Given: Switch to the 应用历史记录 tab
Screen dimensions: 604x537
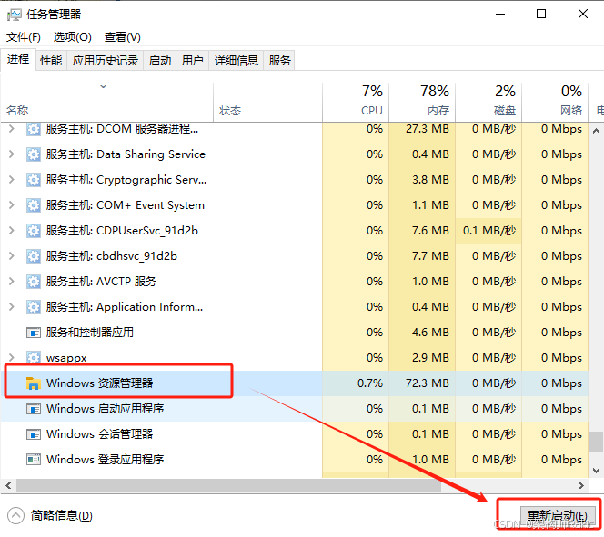Looking at the screenshot, I should click(106, 60).
